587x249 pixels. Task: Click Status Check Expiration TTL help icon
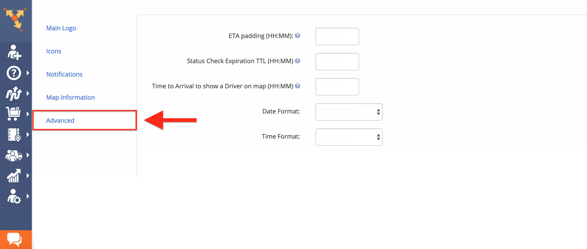click(297, 61)
